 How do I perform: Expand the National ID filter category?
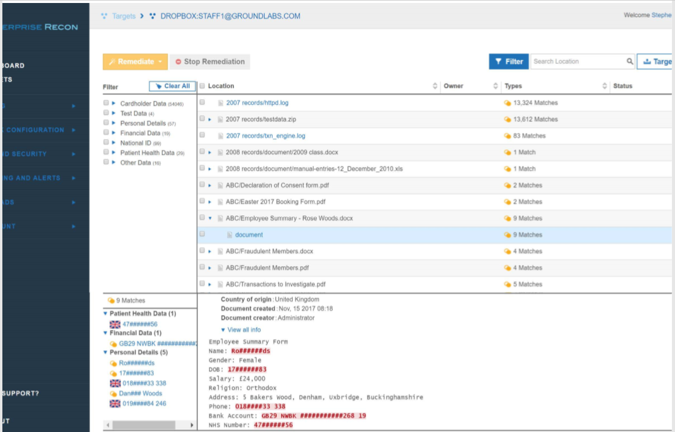coord(113,143)
